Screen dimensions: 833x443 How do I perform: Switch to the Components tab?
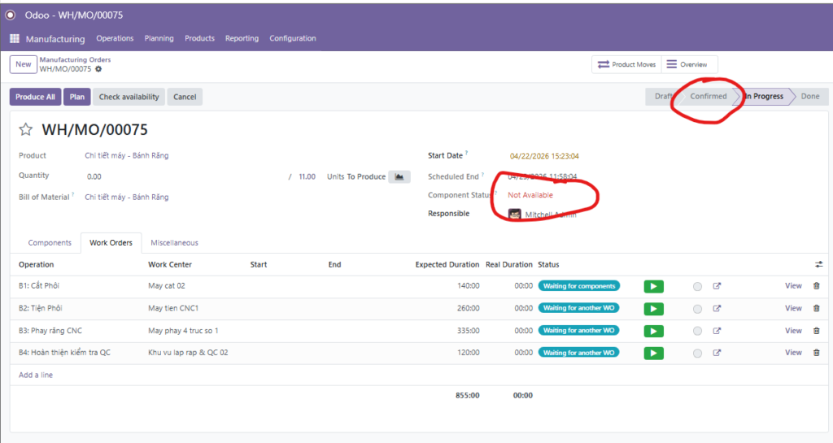click(x=50, y=242)
